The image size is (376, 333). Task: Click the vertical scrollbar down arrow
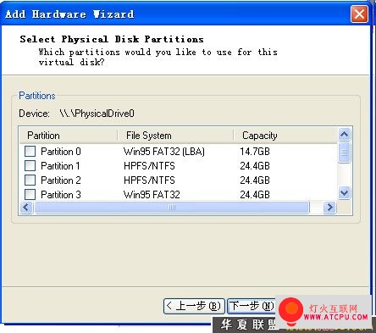coord(344,193)
